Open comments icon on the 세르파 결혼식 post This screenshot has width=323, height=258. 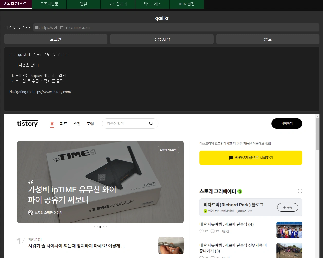point(213,231)
